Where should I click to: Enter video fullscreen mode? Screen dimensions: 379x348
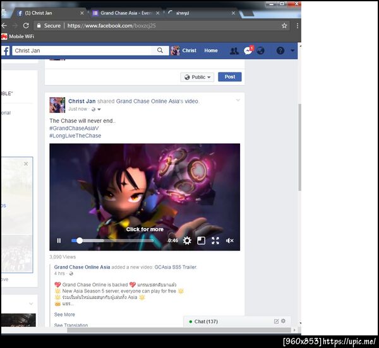coord(215,240)
